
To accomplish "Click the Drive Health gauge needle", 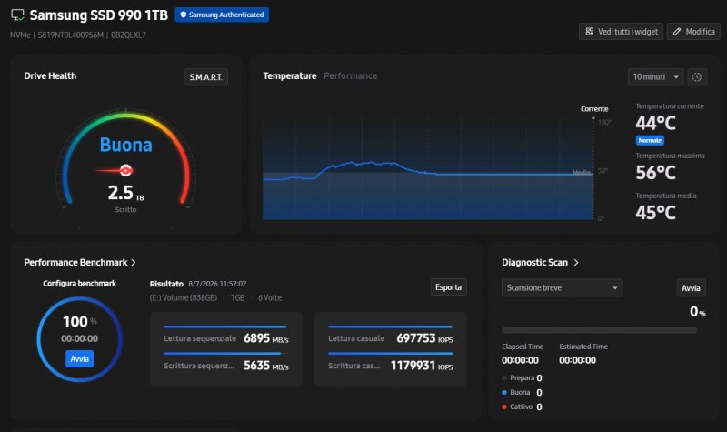I will point(116,170).
